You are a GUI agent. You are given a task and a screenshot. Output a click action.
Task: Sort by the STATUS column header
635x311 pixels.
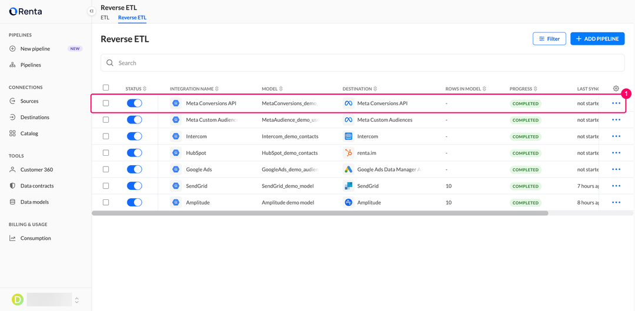[x=136, y=89]
